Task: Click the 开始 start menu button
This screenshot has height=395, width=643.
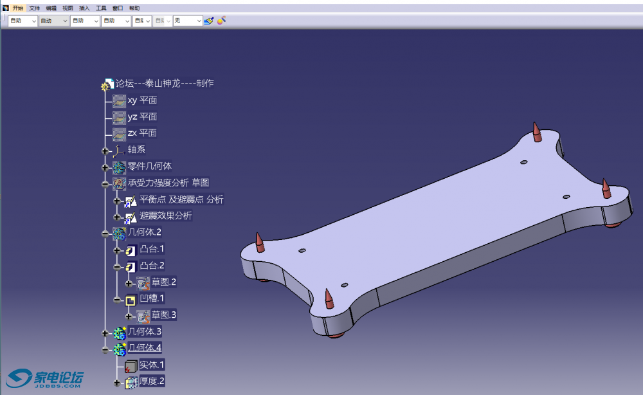Action: point(17,8)
